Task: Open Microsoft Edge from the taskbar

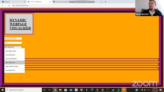Action: pos(92,90)
